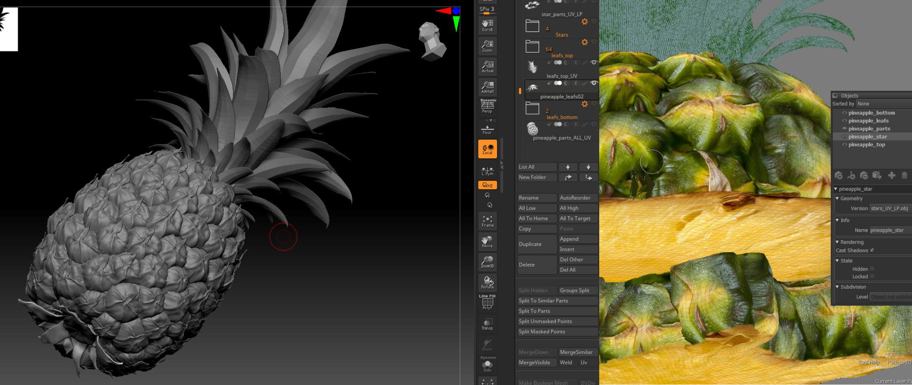The width and height of the screenshot is (912, 385).
Task: Click the Rename subtool button
Action: pyautogui.click(x=537, y=198)
